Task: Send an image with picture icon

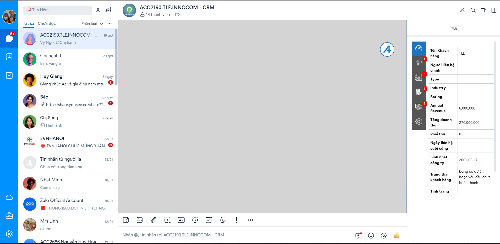Action: [x=140, y=220]
